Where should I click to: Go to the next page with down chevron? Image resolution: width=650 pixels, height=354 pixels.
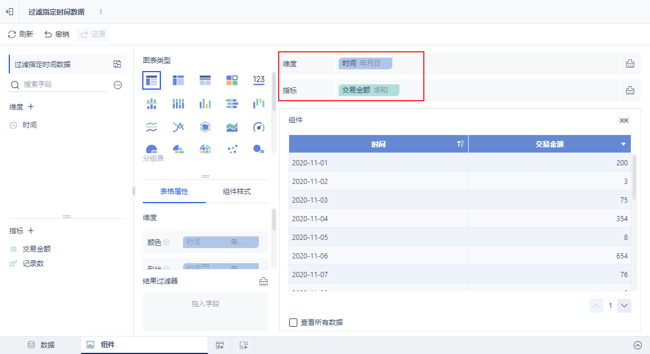[624, 306]
